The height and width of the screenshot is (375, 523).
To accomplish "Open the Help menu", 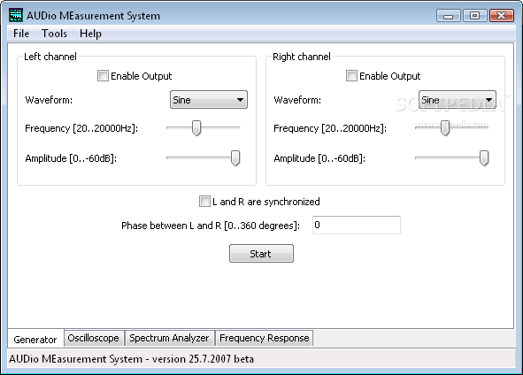I will click(90, 34).
